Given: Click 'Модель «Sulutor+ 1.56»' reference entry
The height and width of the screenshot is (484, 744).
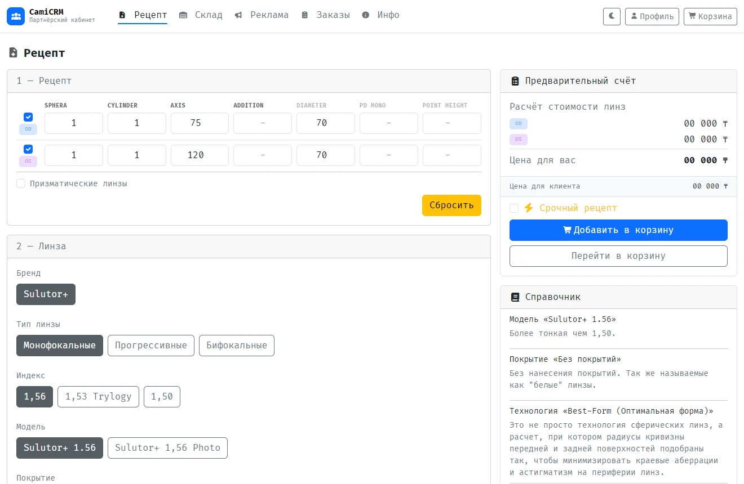Looking at the screenshot, I should 563,319.
